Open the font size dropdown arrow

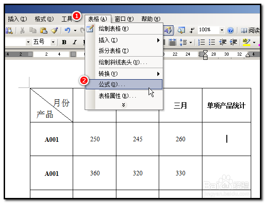[53, 42]
